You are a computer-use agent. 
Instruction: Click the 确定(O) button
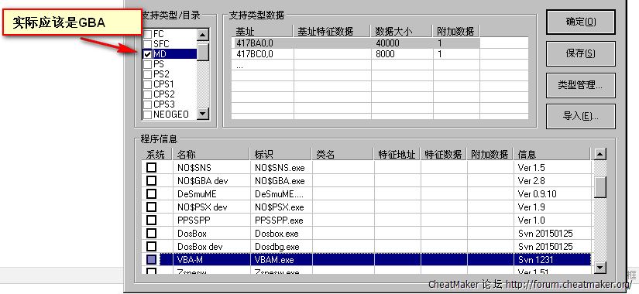[x=581, y=22]
